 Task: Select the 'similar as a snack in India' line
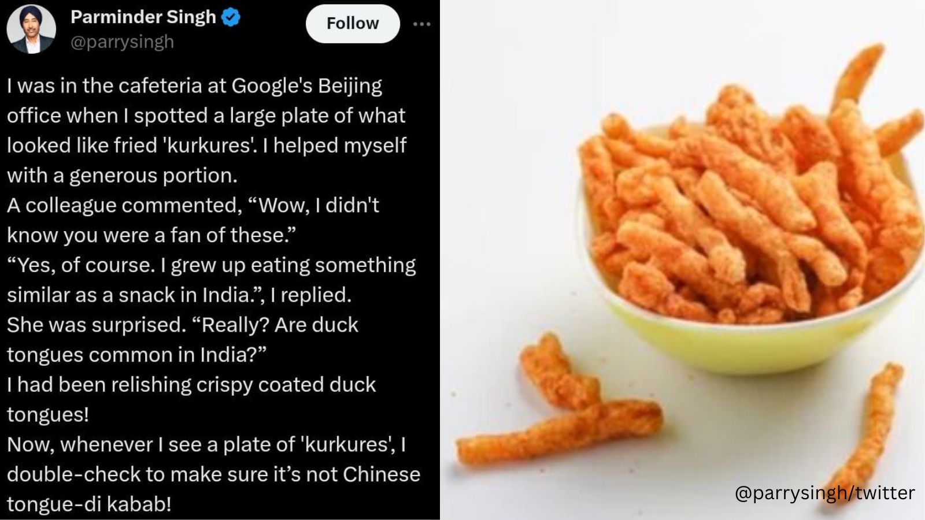tap(179, 295)
